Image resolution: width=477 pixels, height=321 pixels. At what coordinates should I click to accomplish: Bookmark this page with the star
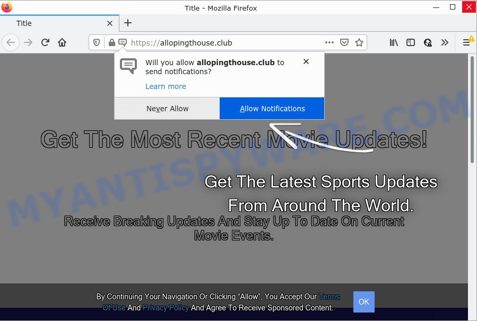point(359,42)
